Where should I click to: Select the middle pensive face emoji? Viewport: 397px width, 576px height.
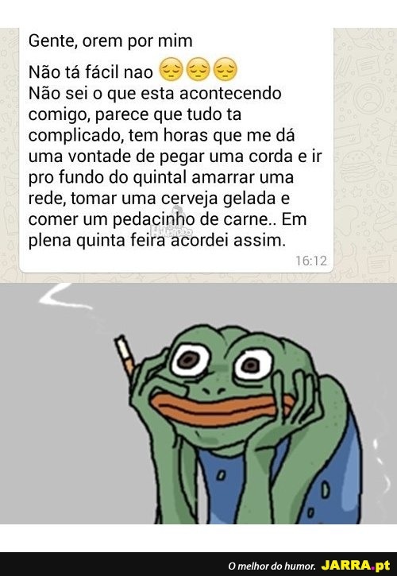(x=198, y=69)
